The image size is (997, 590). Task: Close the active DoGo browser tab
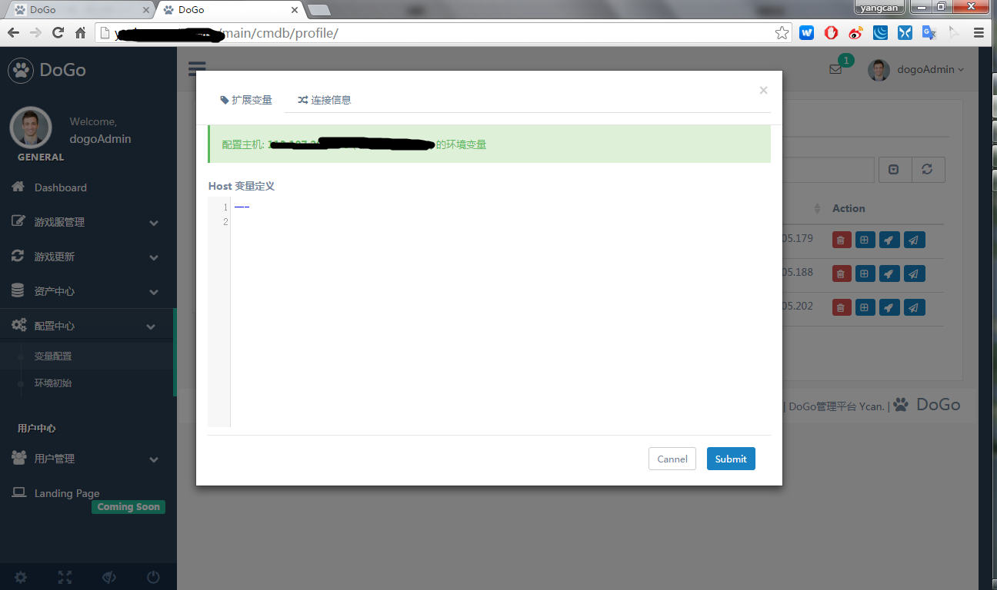(x=295, y=10)
